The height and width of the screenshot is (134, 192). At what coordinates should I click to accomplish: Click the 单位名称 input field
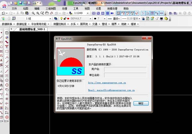coord(125,75)
